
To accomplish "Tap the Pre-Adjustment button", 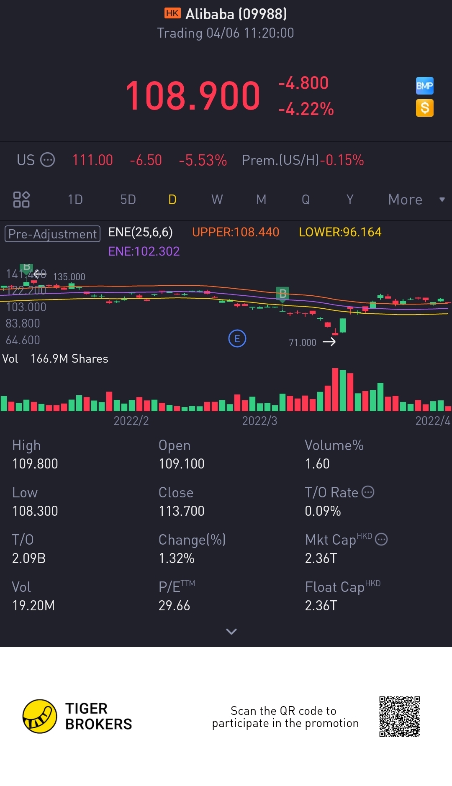I will 53,234.
